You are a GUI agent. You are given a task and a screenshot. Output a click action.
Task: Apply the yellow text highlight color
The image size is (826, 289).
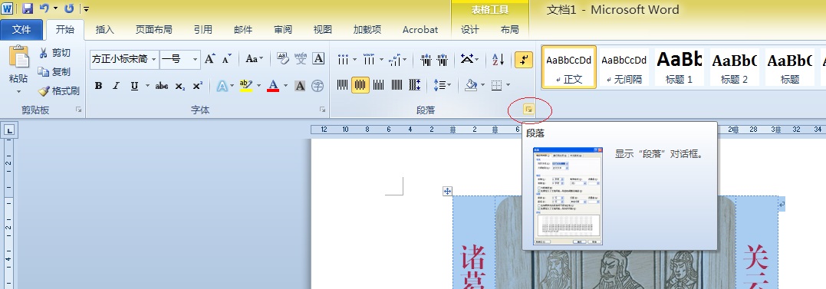coord(246,86)
